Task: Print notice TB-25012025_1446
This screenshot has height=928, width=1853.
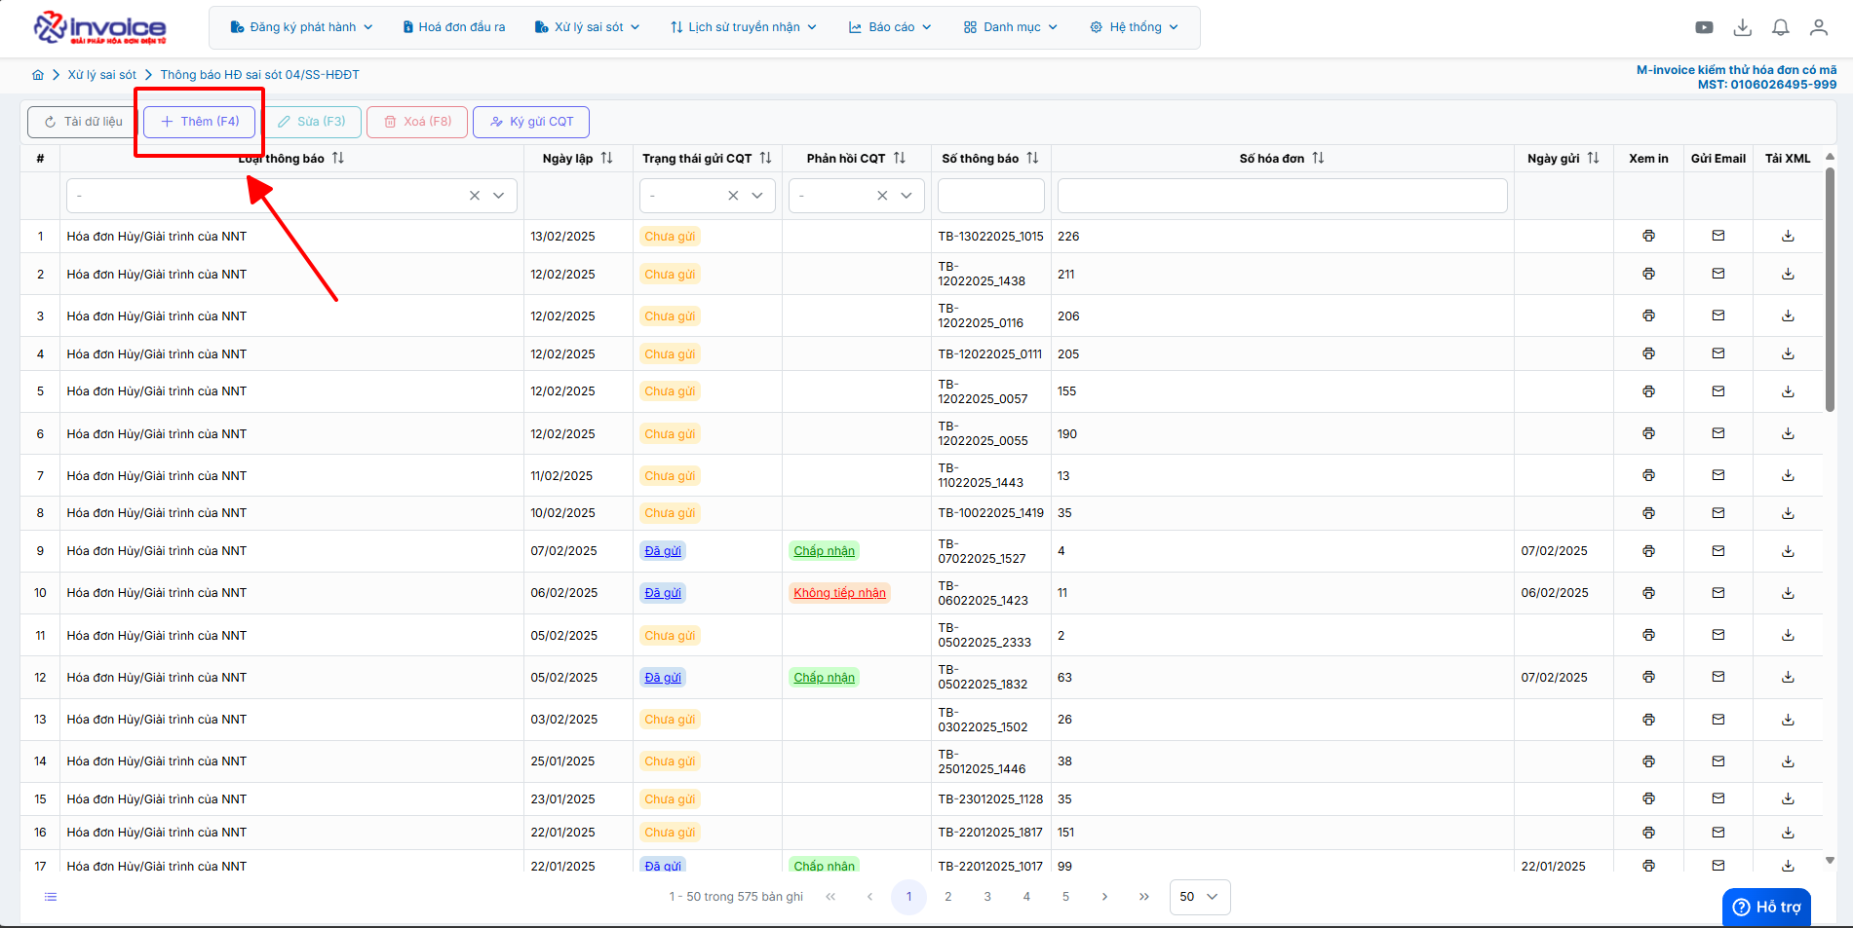Action: point(1648,761)
